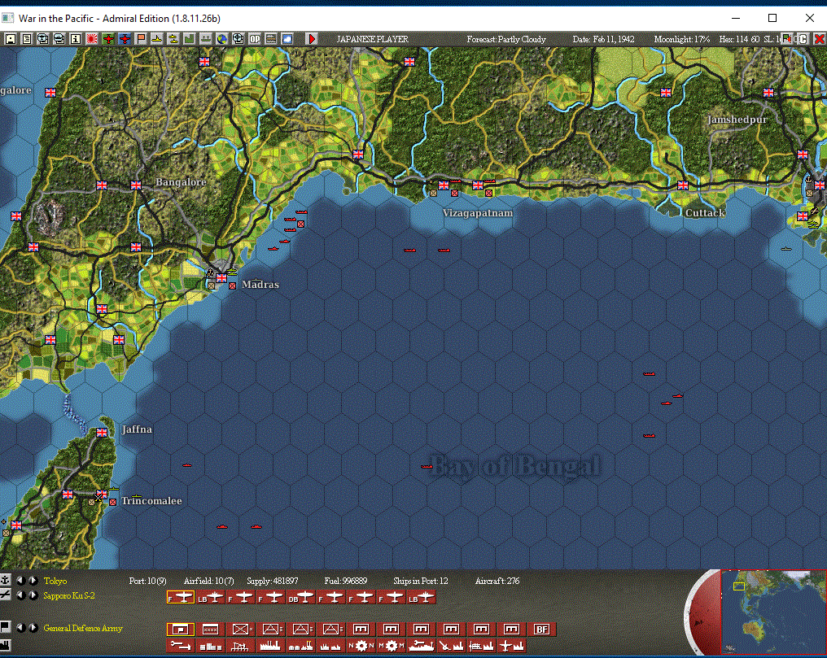Screen dimensions: 827x658
Task: Click the double yellow ships toolbar icon
Action: 173,38
